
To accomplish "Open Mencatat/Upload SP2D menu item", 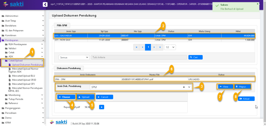I will [23, 80].
